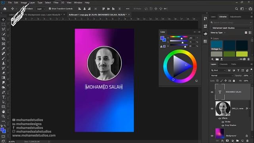The width and height of the screenshot is (254, 143).
Task: Switch to the Adjustments tab
Action: click(x=235, y=17)
